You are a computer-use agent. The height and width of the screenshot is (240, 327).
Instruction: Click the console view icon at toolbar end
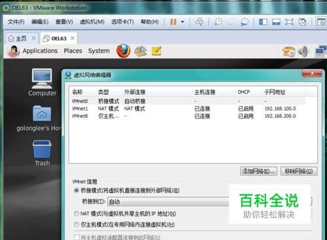coord(321,22)
